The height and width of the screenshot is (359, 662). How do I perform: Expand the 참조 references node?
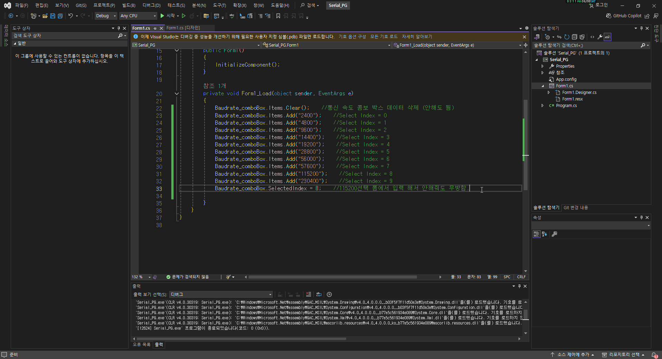542,73
